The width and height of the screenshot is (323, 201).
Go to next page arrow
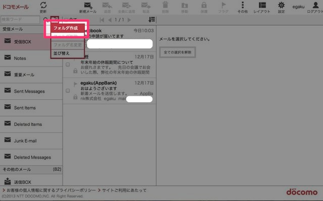[129, 20]
